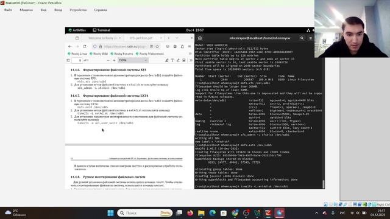390x219 pixels.
Task: Select the PDF text annotation tool
Action: [x=172, y=60]
